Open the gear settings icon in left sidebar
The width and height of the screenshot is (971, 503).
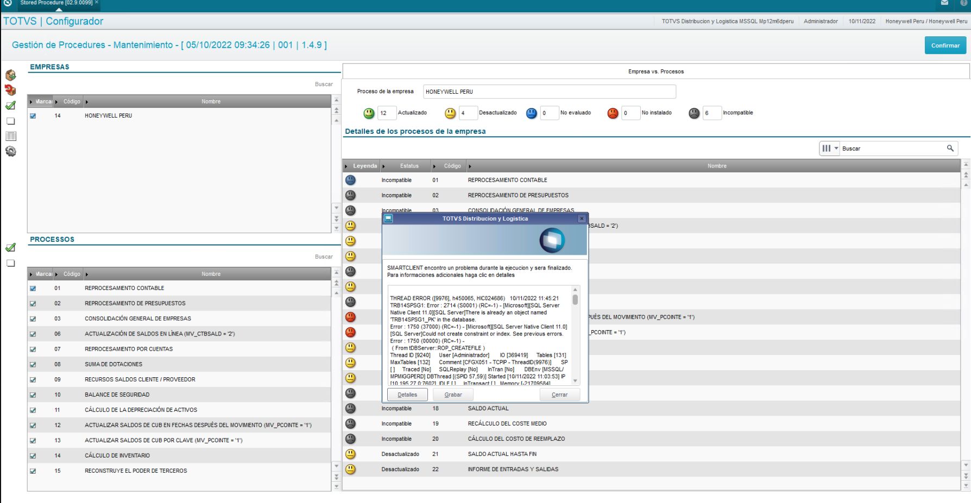click(x=10, y=151)
